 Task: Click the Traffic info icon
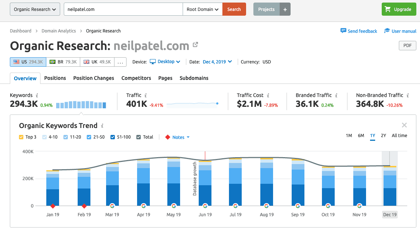pos(146,95)
